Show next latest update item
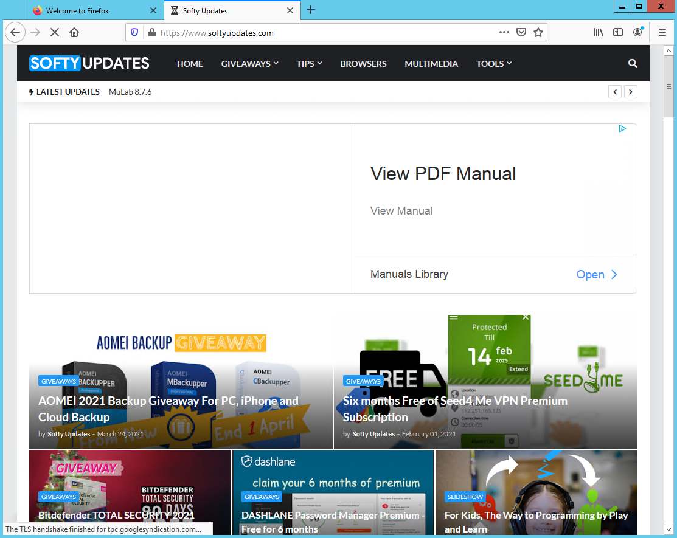The image size is (677, 538). (x=630, y=92)
